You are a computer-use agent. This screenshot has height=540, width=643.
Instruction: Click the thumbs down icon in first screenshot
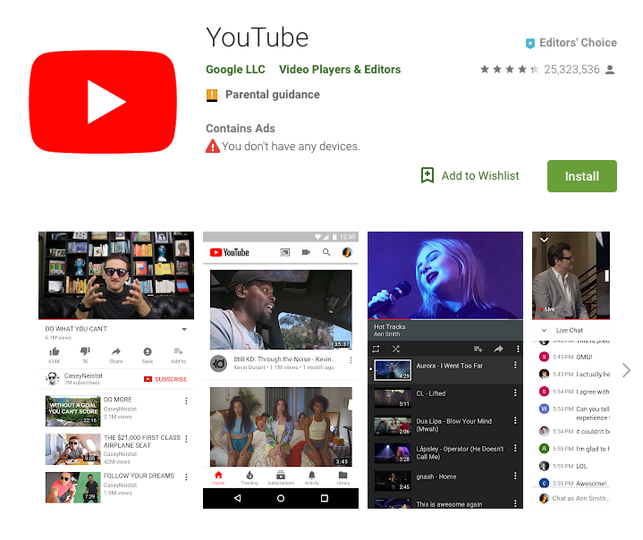pos(85,351)
